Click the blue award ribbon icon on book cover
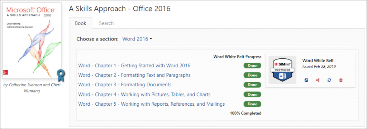Viewport: 367px width, 129px height. tap(61, 75)
